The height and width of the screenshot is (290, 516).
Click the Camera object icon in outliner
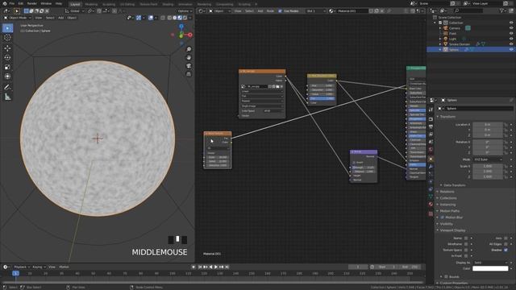(446, 28)
